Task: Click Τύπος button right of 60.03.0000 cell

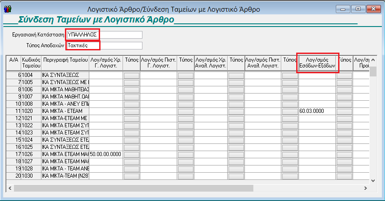Action: point(344,111)
